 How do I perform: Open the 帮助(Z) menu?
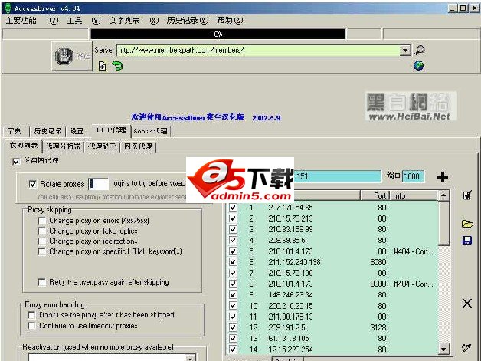tap(230, 21)
